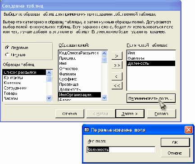The image size is (195, 164).
Task: Click the field name input box
Action: [x=121, y=150]
